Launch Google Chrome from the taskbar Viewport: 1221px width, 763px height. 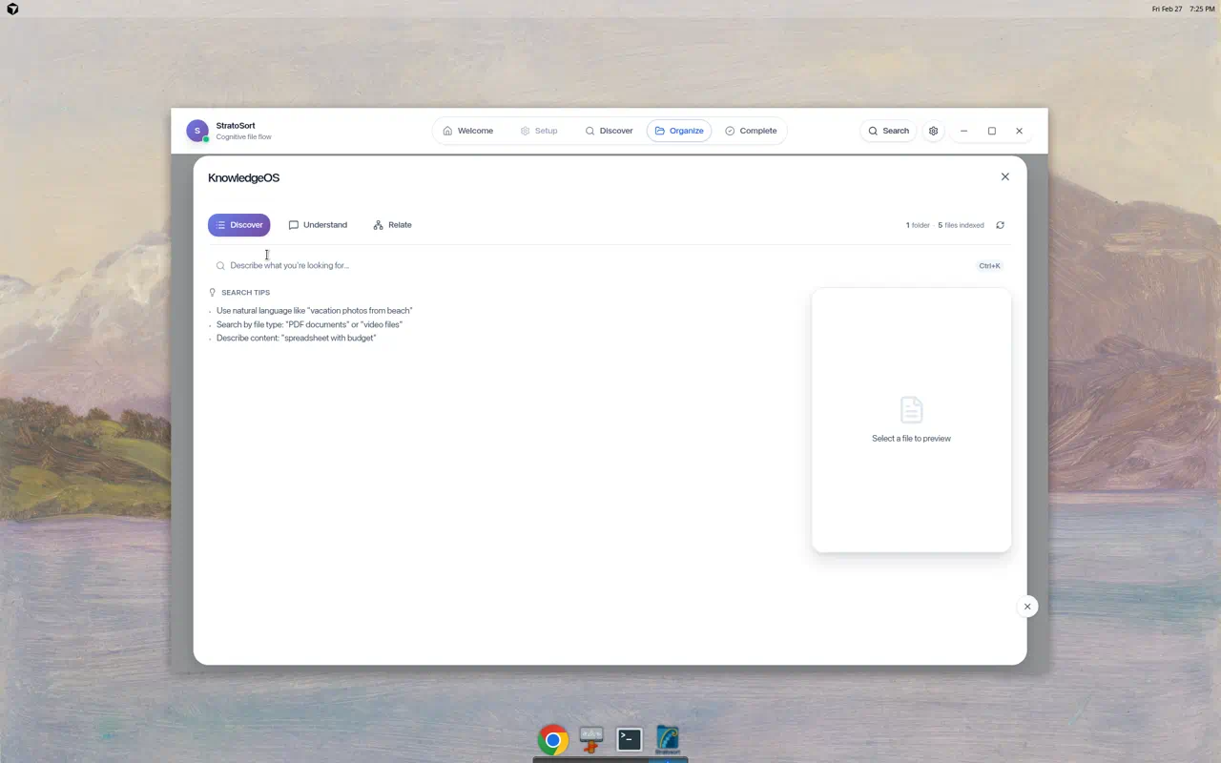pyautogui.click(x=552, y=738)
